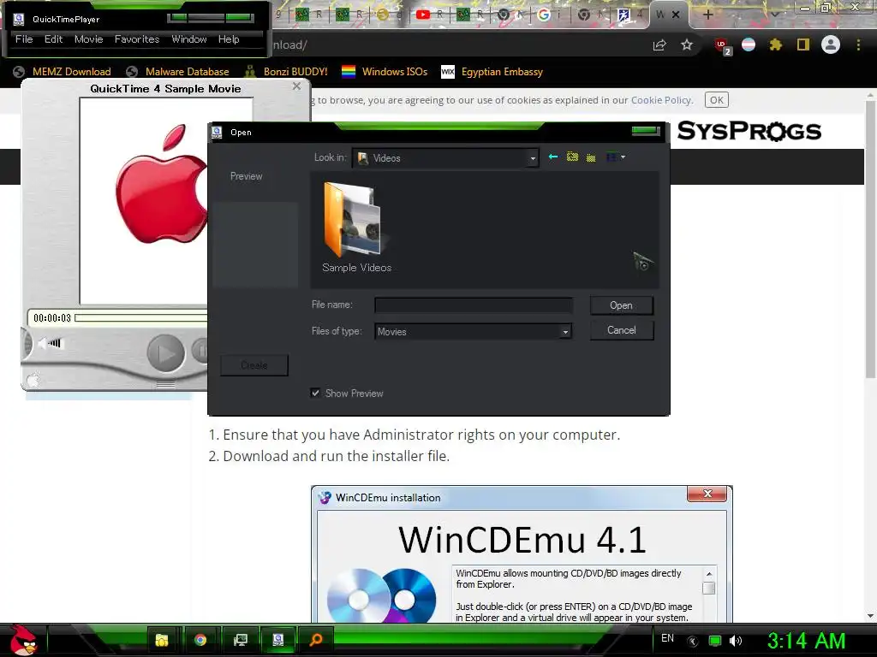The width and height of the screenshot is (877, 657).
Task: Click the SysProgs logo
Action: coord(749,131)
